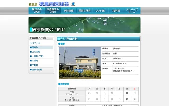Viewport: 169px width, 106px height.
Task: Click postal code 〒779-3122
Action: pos(119,68)
